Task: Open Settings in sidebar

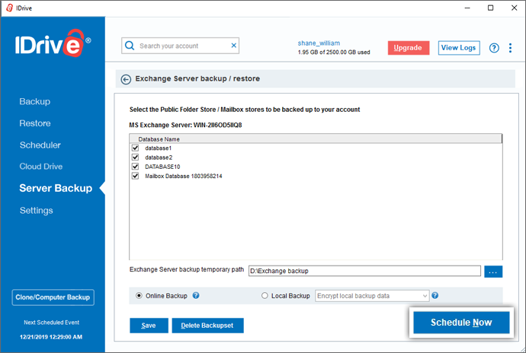Action: click(37, 210)
